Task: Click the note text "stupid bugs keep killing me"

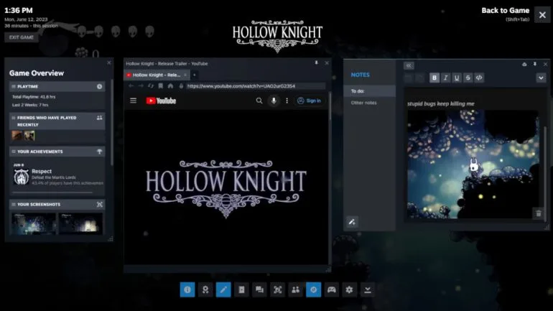Action: click(441, 103)
